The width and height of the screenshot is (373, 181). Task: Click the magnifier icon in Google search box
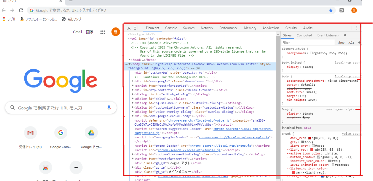13,108
